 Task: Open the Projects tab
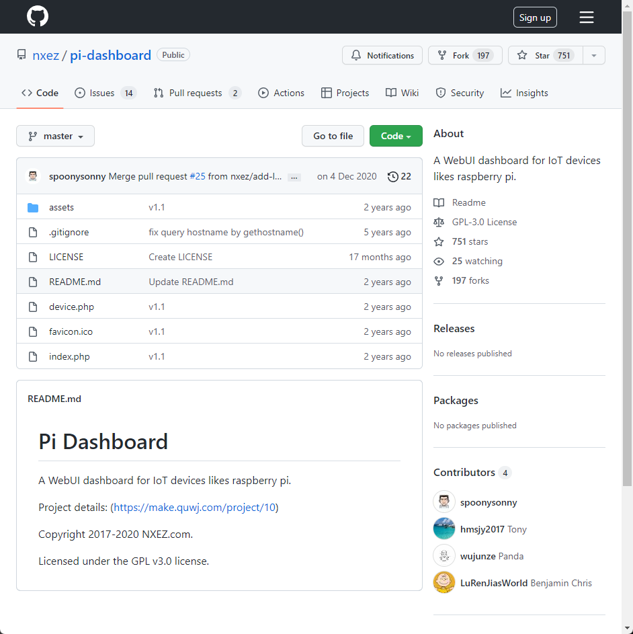[x=345, y=93]
